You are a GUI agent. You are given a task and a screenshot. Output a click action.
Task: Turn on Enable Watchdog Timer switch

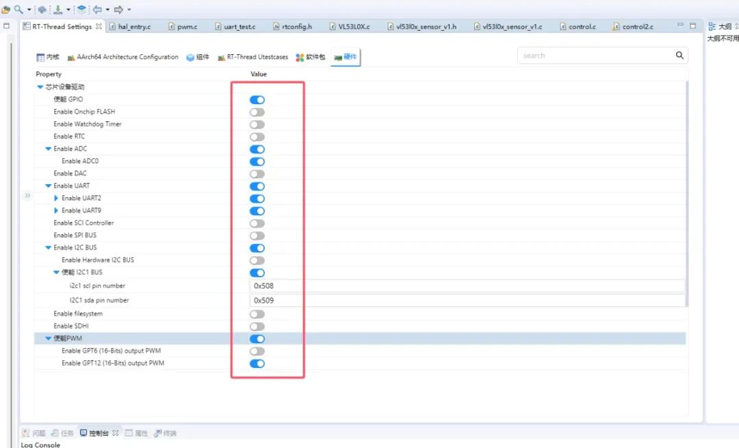tap(257, 125)
